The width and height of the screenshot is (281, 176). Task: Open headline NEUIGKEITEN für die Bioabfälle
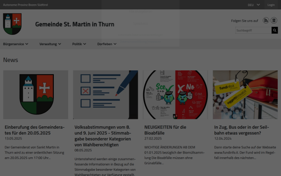tap(165, 130)
